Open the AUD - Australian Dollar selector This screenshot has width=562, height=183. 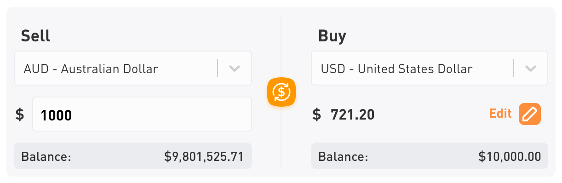tap(133, 68)
